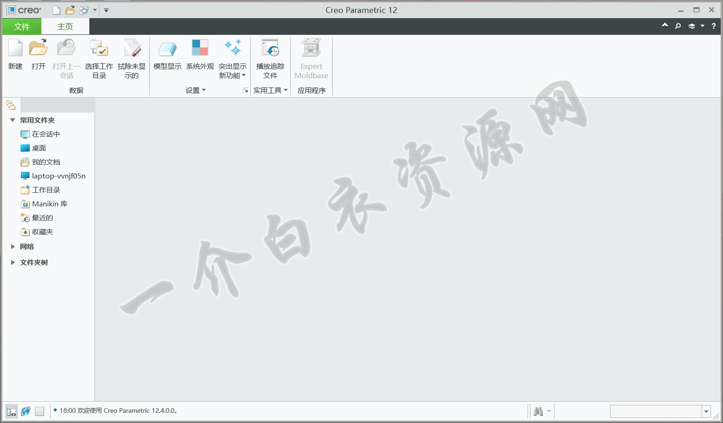Viewport: 723px width, 423px height.
Task: Open help question mark icon
Action: tap(714, 26)
